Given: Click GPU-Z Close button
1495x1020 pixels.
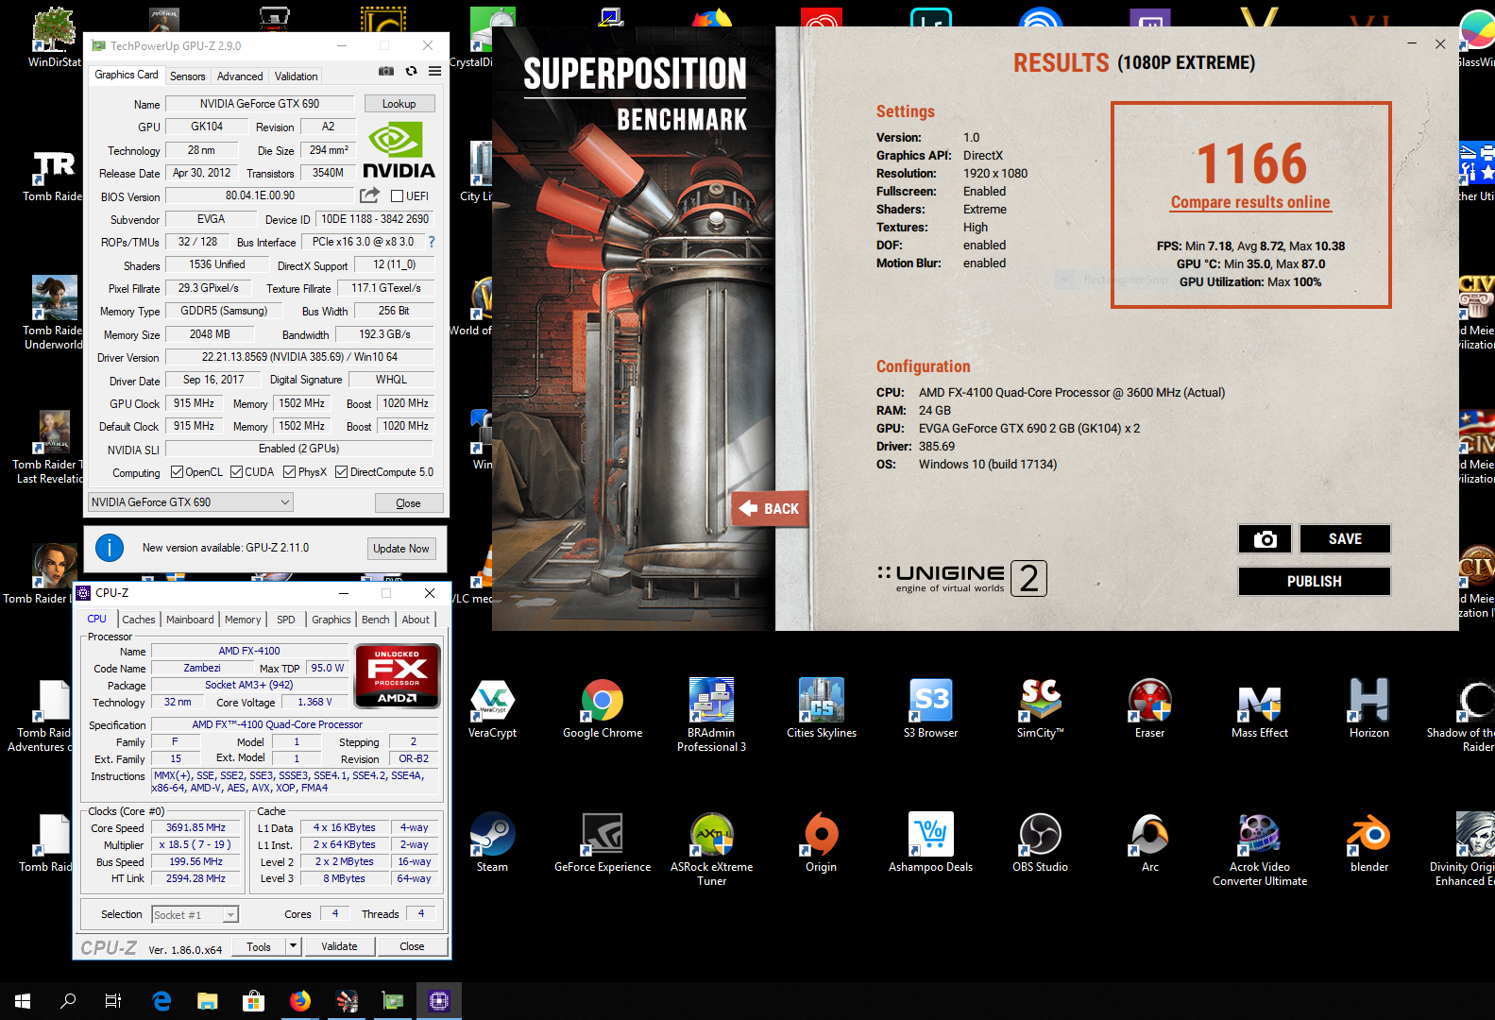Looking at the screenshot, I should click(x=408, y=503).
